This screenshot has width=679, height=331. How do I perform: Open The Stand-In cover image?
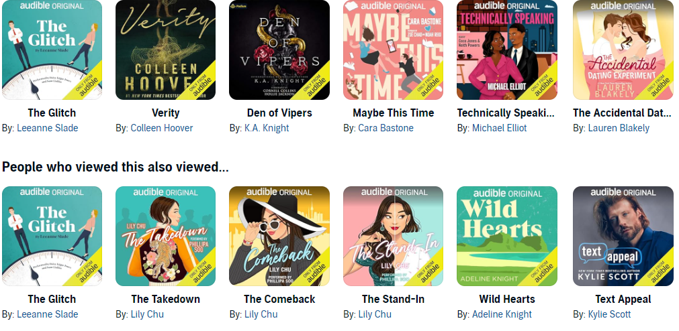click(393, 236)
